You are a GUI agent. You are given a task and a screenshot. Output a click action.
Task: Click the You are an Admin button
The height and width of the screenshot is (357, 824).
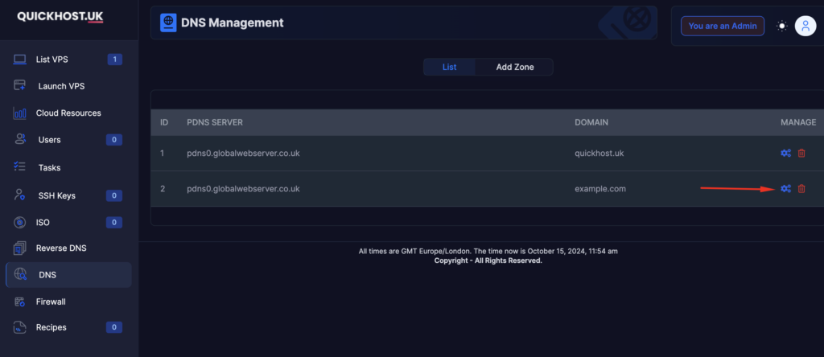[x=723, y=26]
